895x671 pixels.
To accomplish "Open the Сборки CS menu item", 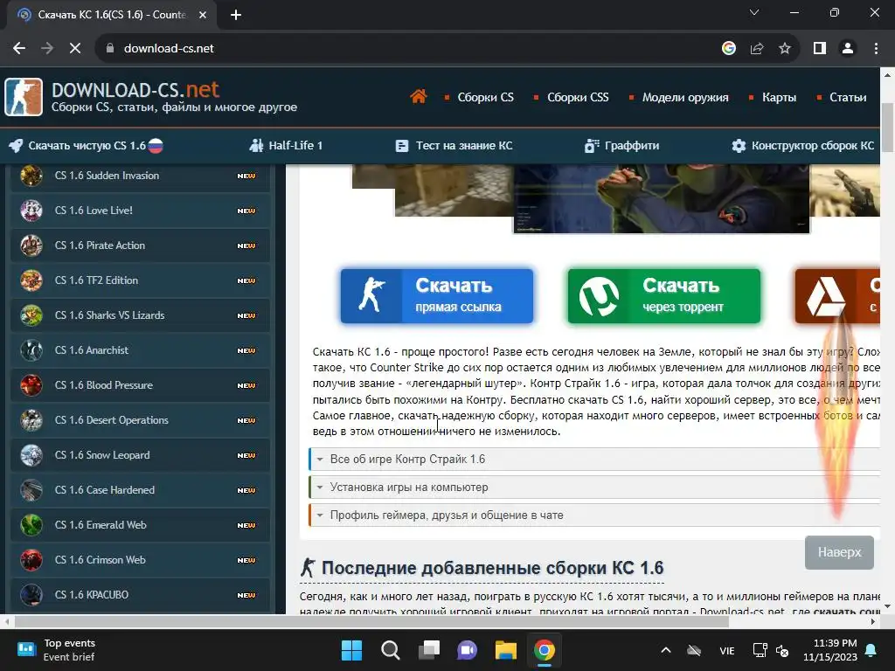I will [485, 98].
